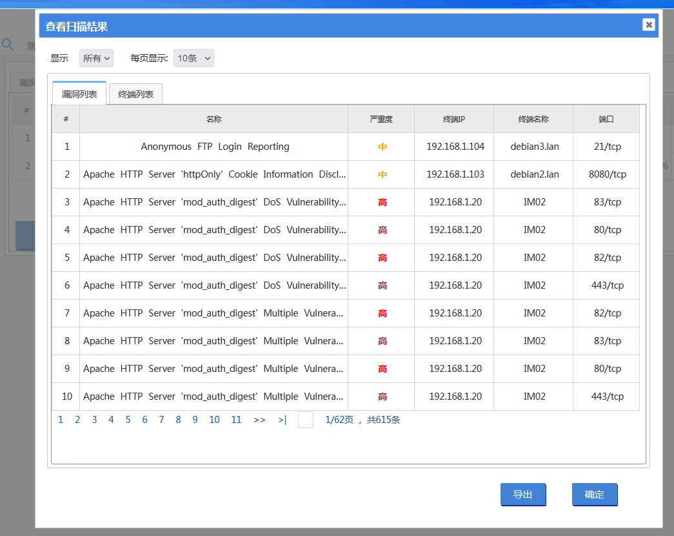Switch to the 终端列表 tab
This screenshot has width=674, height=536.
(135, 94)
